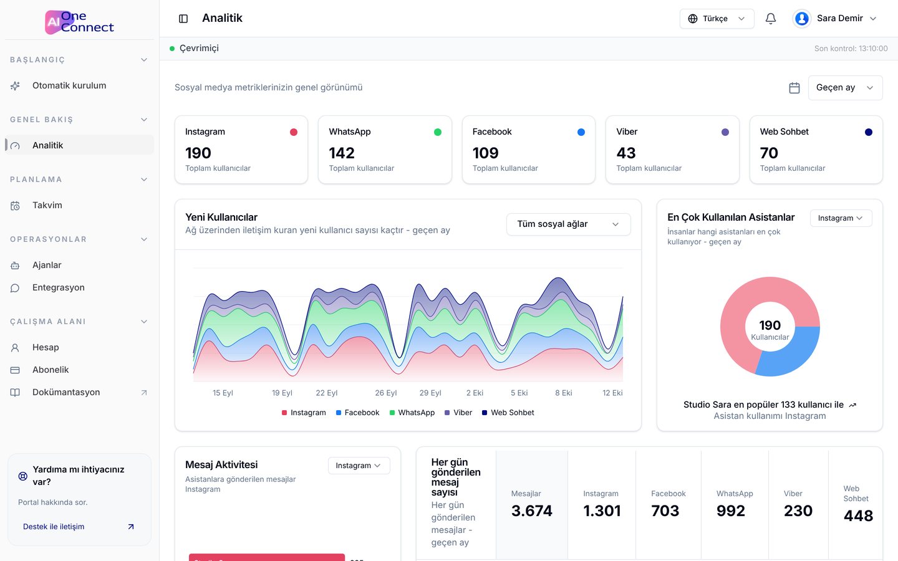Click Destek ile iletişim link
The height and width of the screenshot is (561, 898).
(79, 527)
